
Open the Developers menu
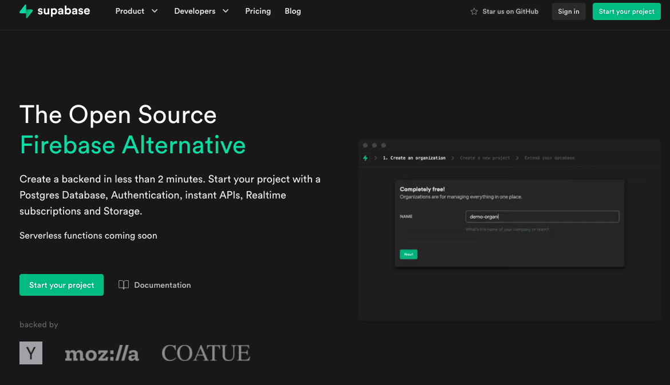pyautogui.click(x=195, y=11)
